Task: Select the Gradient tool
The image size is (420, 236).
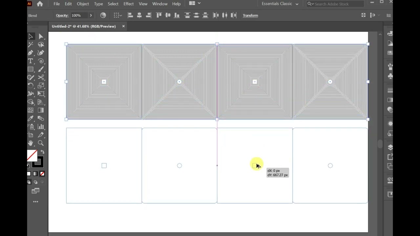Action: click(41, 110)
